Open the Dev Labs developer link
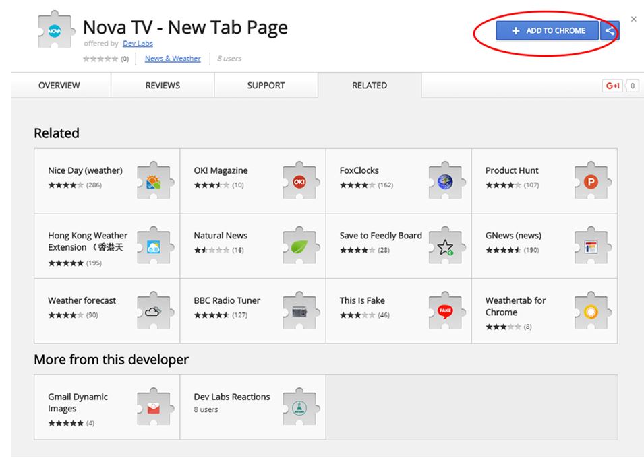Viewport: 644px width, 462px height. [138, 44]
